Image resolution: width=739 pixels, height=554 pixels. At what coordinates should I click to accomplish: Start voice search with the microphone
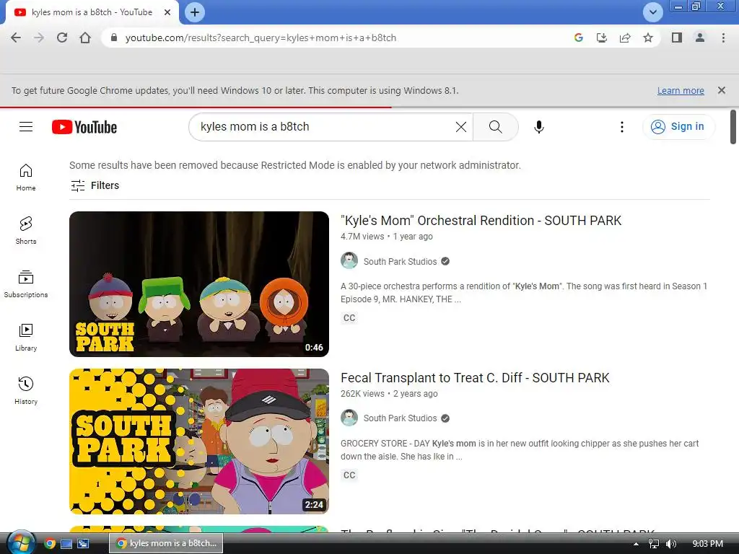[538, 127]
